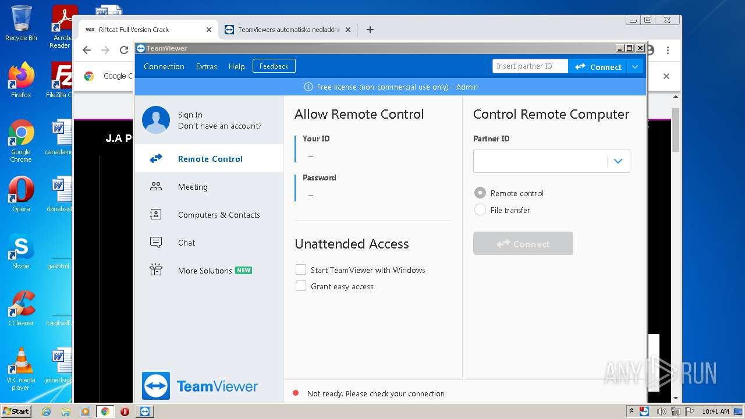
Task: Open the More Solutions gift icon
Action: tap(156, 270)
